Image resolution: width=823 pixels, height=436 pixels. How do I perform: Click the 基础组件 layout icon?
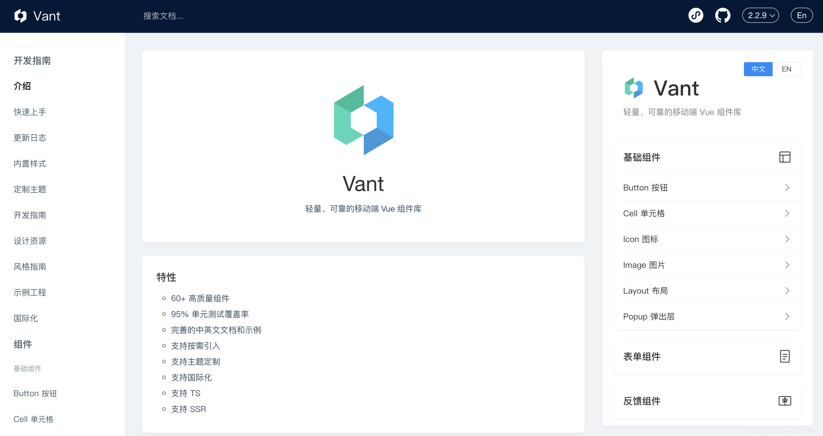[x=785, y=157]
